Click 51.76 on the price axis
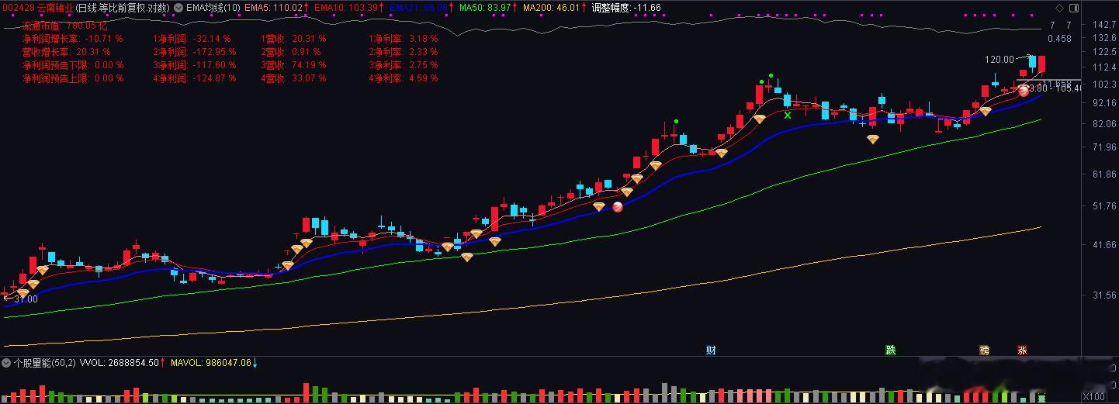This screenshot has height=404, width=1119. pyautogui.click(x=1103, y=206)
